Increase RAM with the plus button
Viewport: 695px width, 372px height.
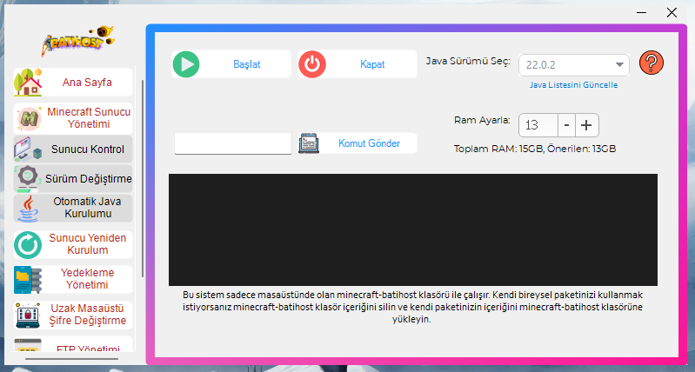586,125
